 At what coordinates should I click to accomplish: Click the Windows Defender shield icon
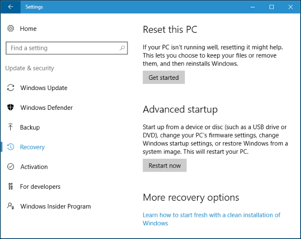[x=11, y=108]
